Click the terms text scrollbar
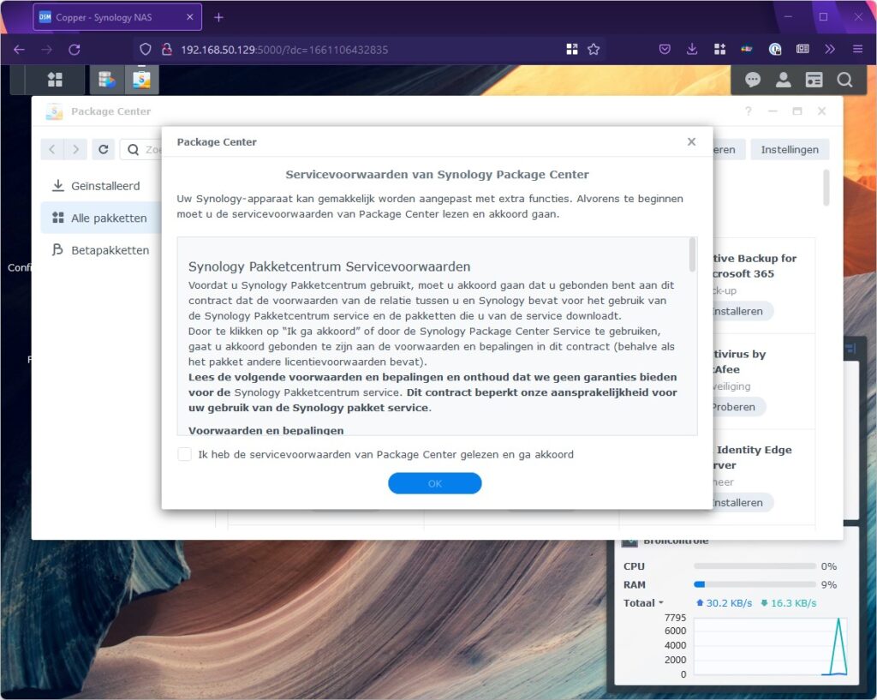 point(692,254)
